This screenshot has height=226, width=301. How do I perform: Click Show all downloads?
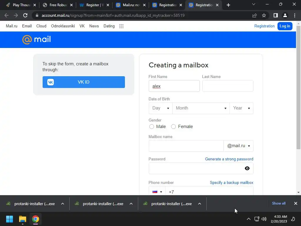(279, 203)
